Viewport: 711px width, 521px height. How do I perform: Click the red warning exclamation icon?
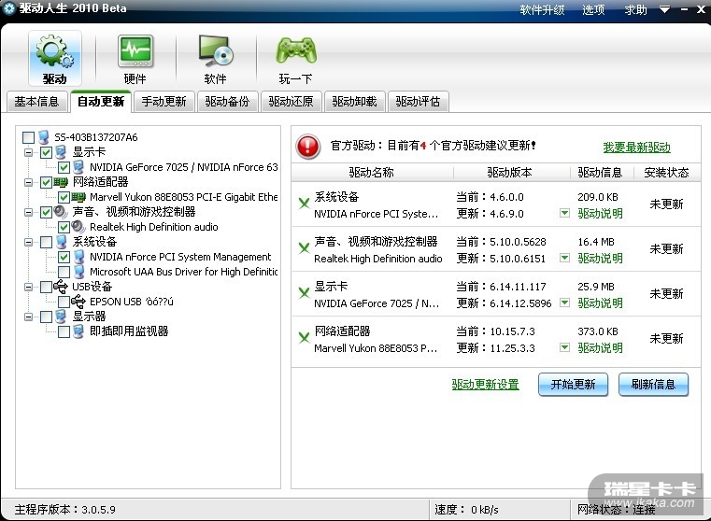308,147
